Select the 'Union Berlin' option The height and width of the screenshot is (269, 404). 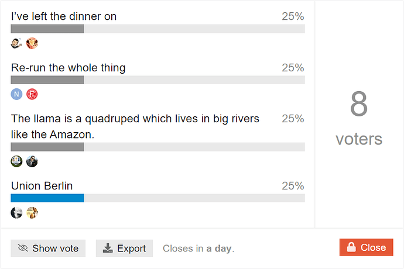click(42, 186)
